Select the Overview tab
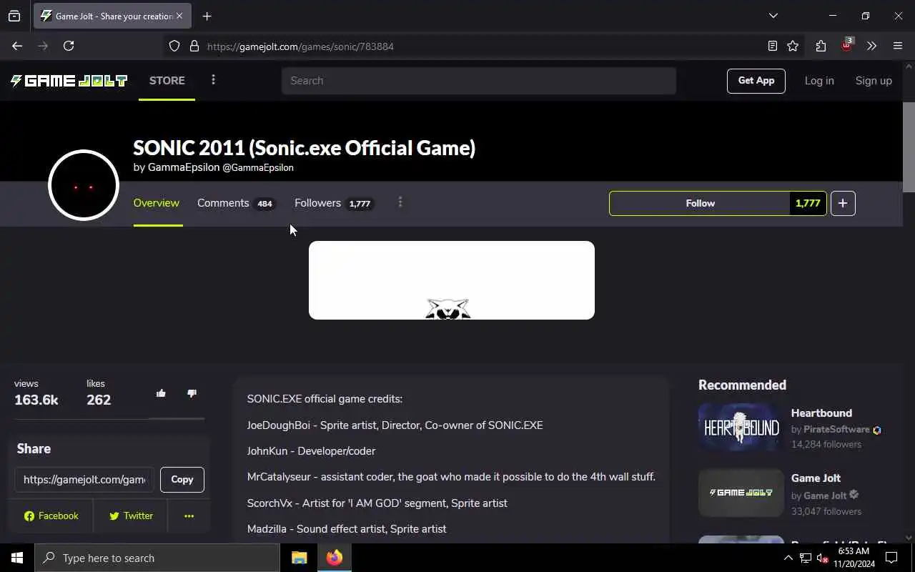Viewport: 915px width, 572px height. (x=157, y=203)
